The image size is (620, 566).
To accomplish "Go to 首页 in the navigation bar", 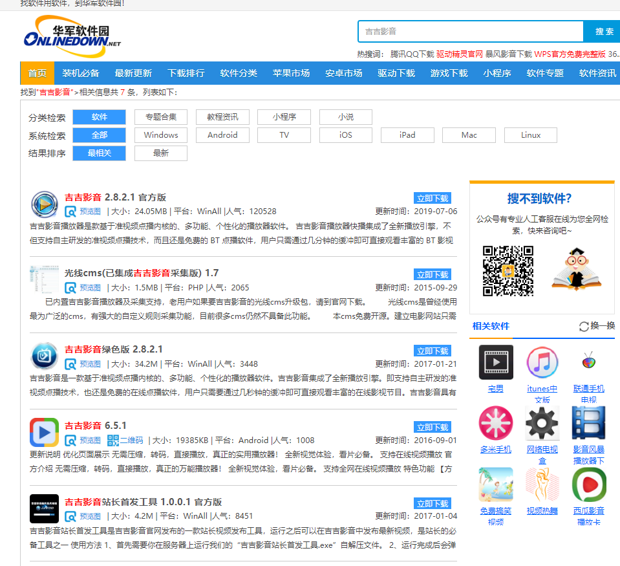I will click(37, 73).
